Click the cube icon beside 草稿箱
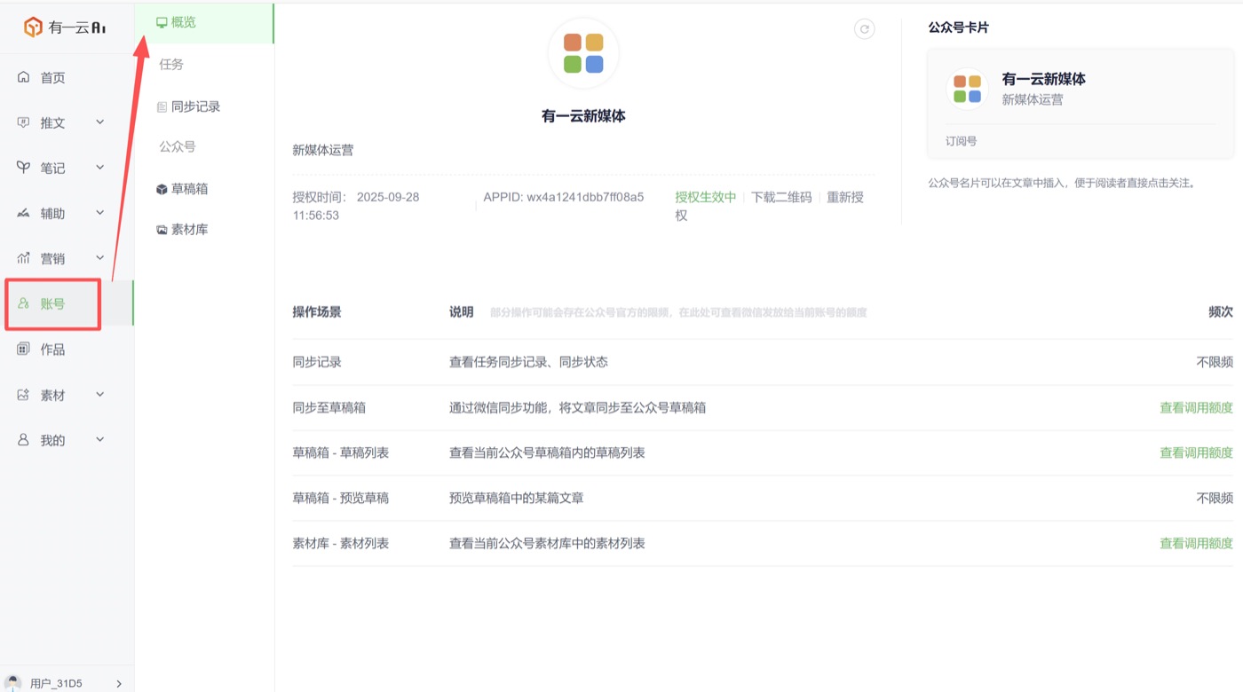This screenshot has height=692, width=1243. [x=162, y=189]
